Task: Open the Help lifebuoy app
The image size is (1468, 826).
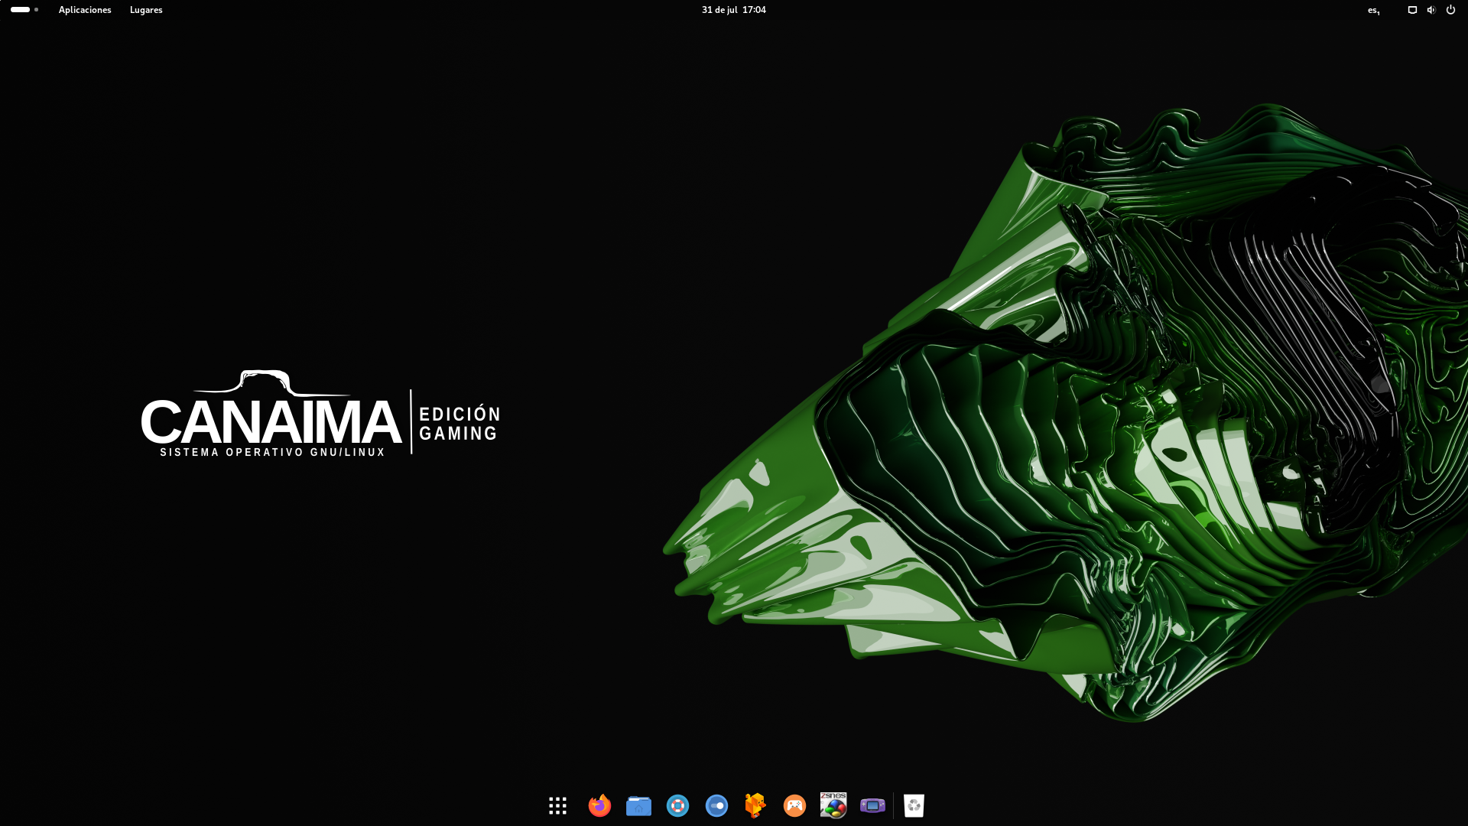Action: point(677,805)
